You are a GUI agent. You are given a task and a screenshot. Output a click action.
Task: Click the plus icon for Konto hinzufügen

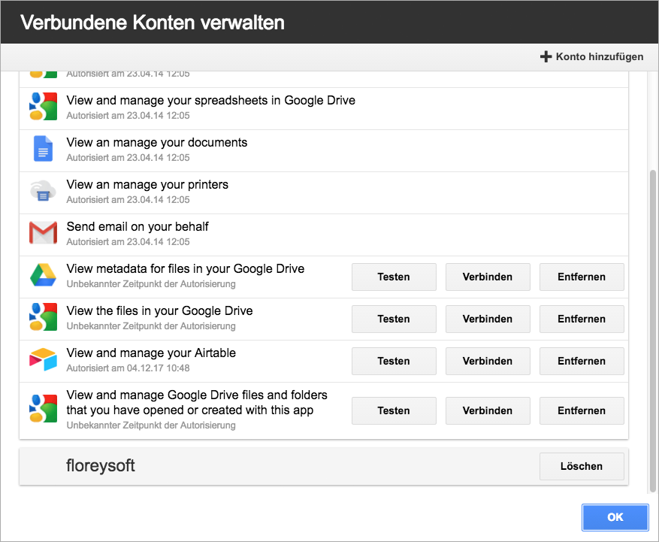coord(546,57)
